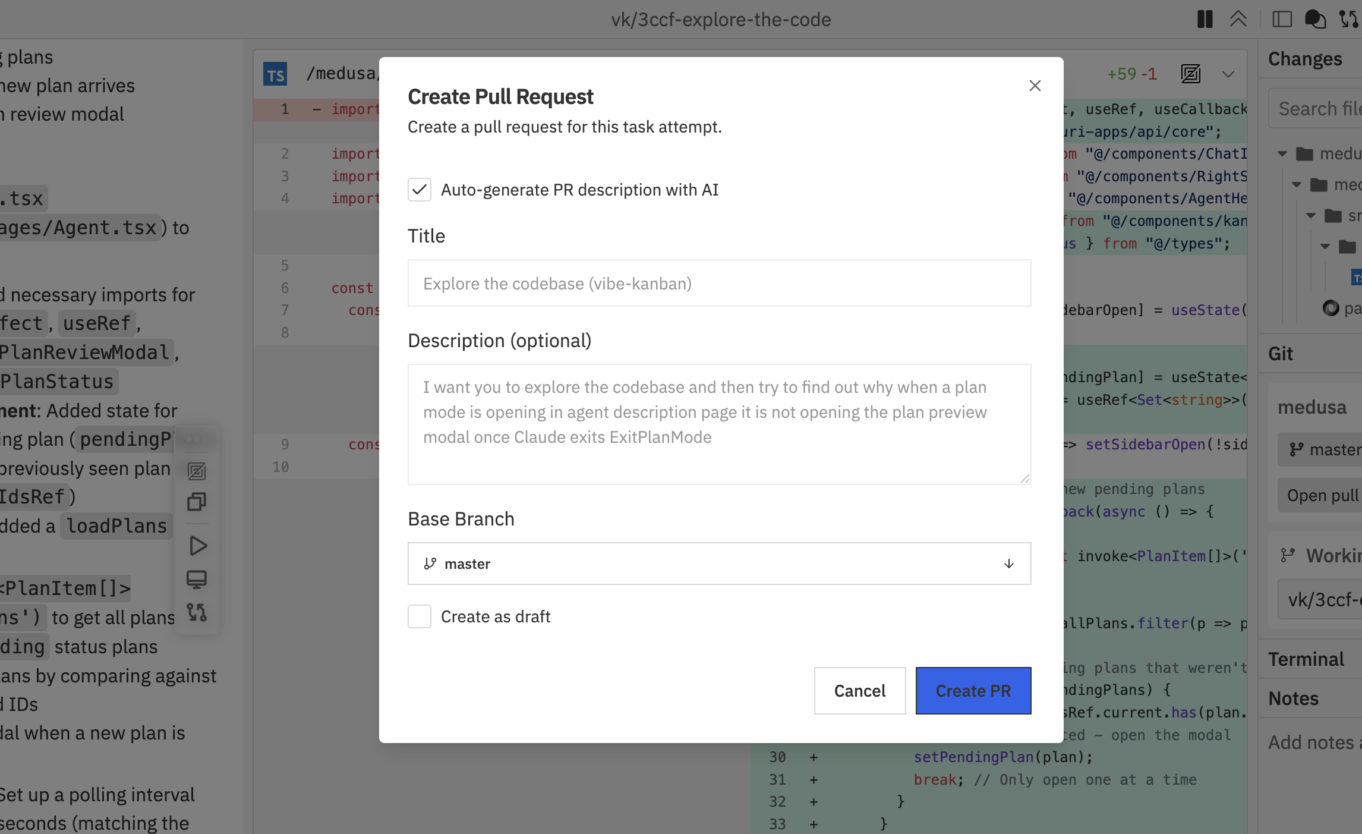
Task: Enable Create as draft
Action: pos(420,616)
